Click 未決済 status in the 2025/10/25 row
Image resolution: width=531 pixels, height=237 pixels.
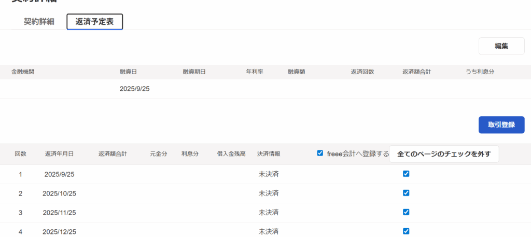pyautogui.click(x=269, y=193)
